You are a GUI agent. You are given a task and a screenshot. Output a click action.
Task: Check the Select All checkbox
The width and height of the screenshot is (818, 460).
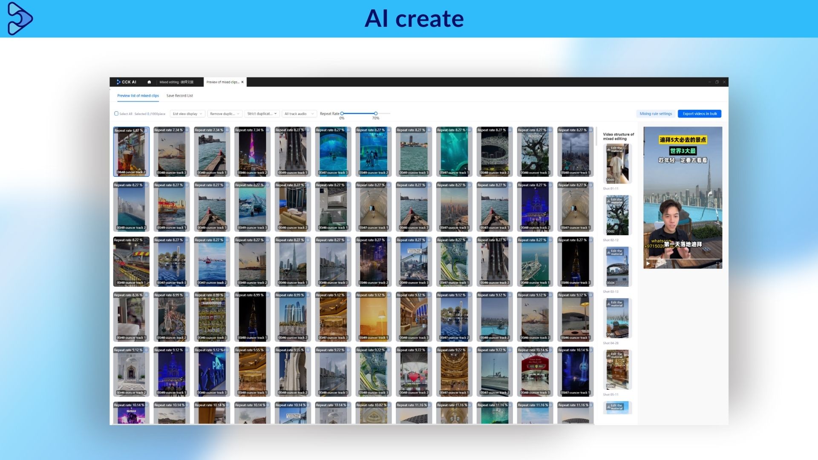116,114
